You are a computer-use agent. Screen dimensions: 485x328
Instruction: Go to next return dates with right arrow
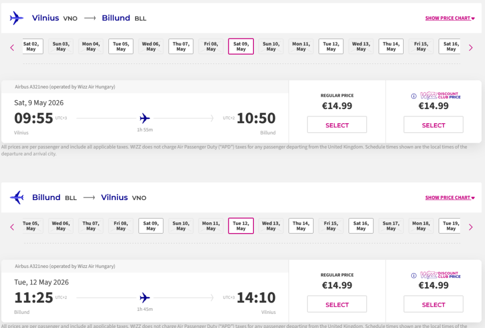(470, 227)
